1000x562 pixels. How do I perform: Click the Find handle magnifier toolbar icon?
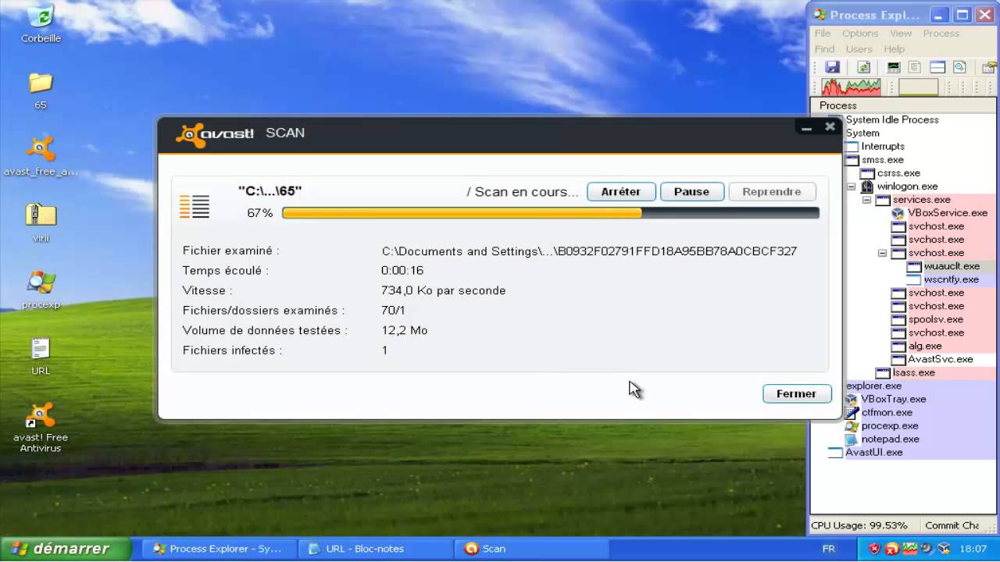coord(959,68)
